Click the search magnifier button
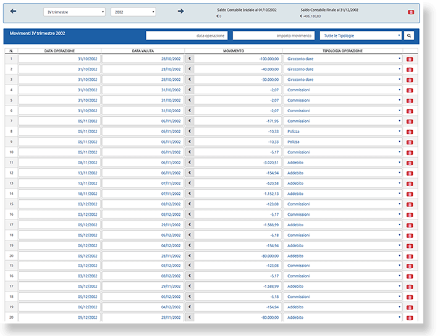 click(409, 36)
